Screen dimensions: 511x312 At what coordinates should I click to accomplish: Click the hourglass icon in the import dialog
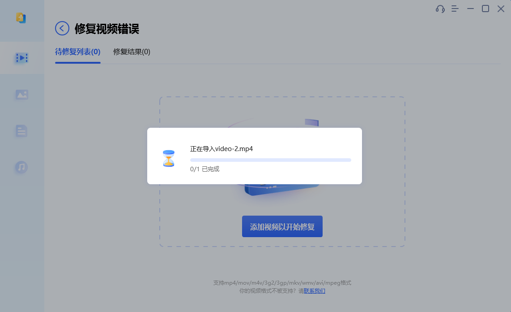pos(169,158)
